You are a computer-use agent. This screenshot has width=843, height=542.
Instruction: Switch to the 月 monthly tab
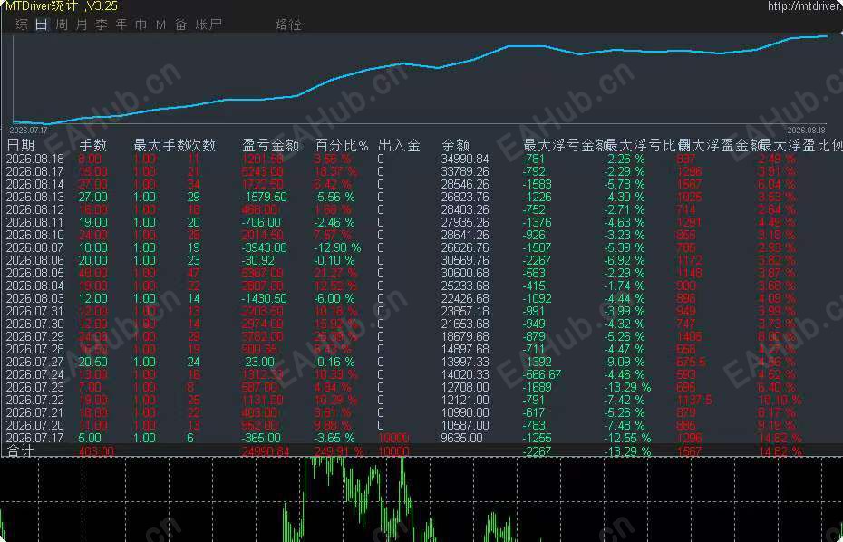coord(82,24)
